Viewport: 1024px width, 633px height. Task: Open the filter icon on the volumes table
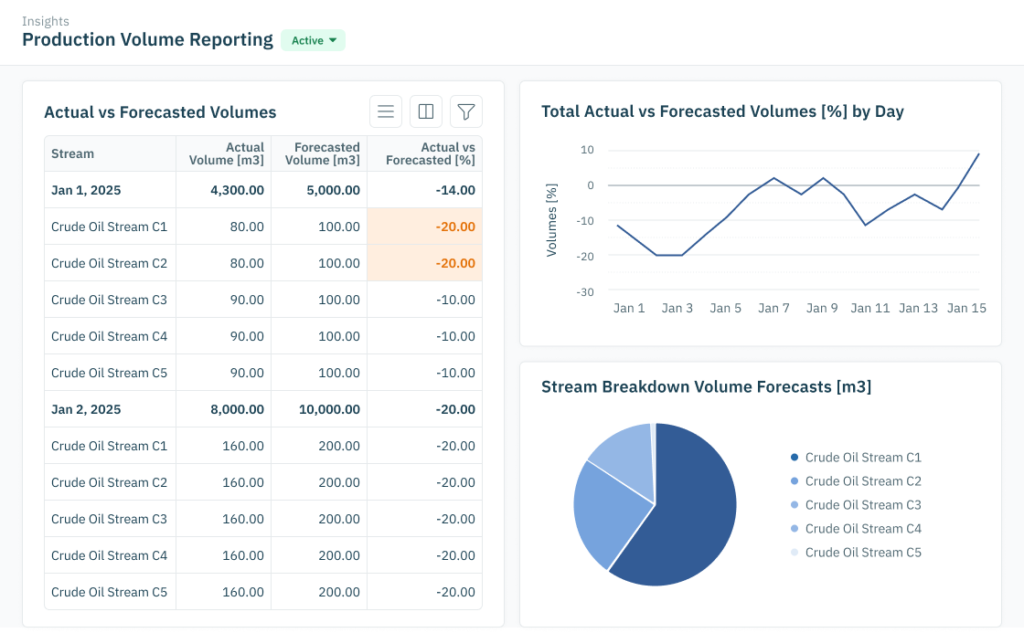466,111
